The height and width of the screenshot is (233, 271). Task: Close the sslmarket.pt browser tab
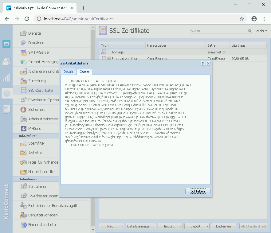coord(72,8)
